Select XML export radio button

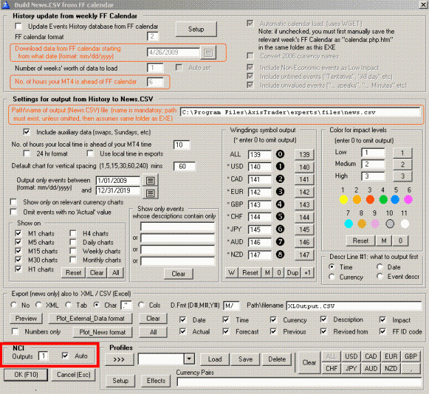[38, 305]
